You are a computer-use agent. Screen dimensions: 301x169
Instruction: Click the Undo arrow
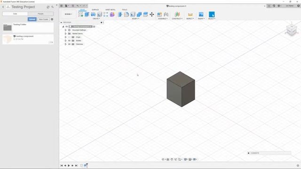[x=78, y=6]
